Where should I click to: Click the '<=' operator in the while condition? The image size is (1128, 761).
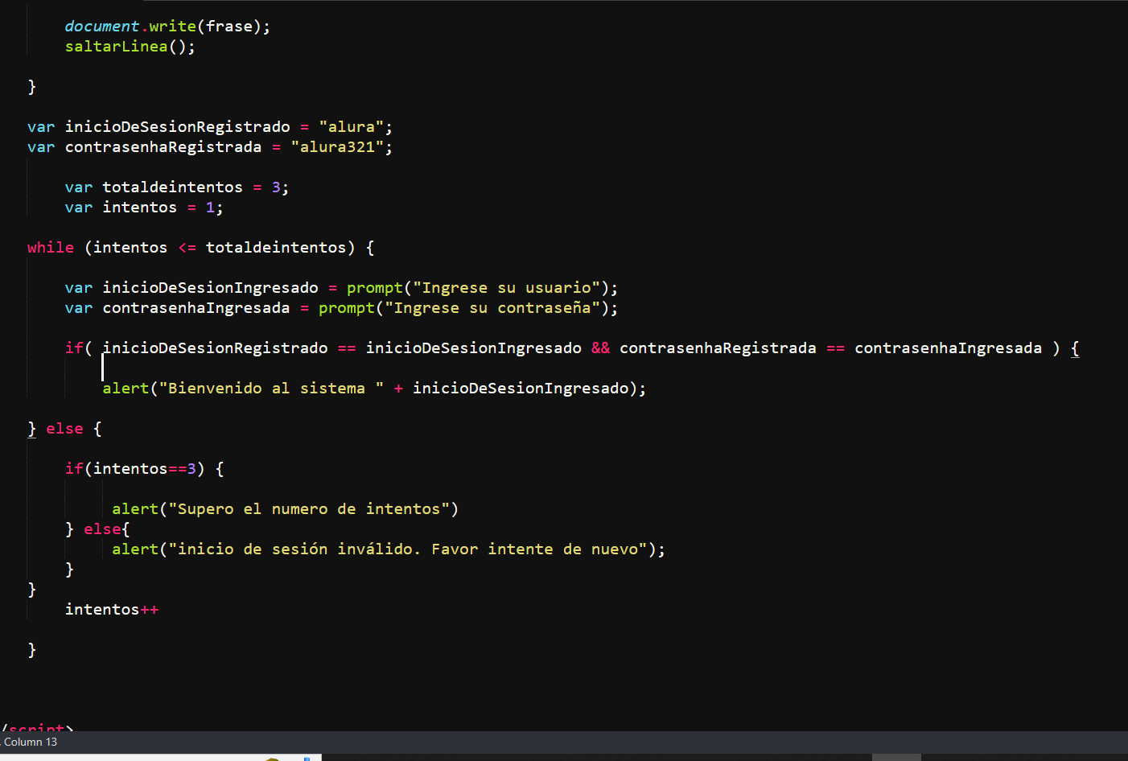pos(187,248)
